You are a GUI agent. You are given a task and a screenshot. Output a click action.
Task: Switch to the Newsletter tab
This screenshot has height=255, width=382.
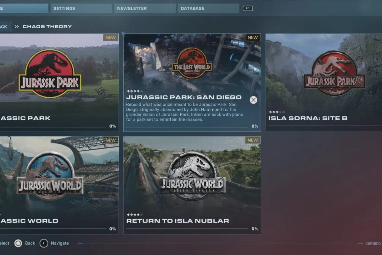[145, 8]
